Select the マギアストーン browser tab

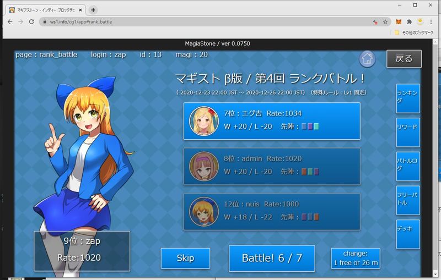(x=45, y=10)
